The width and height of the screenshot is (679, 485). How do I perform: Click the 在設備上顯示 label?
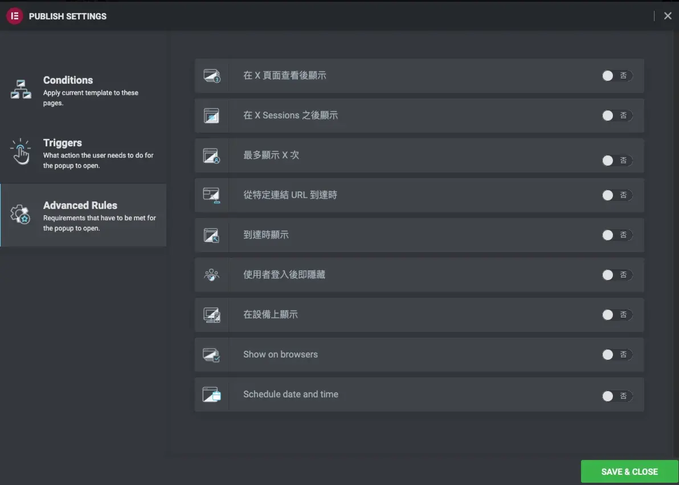coord(270,314)
